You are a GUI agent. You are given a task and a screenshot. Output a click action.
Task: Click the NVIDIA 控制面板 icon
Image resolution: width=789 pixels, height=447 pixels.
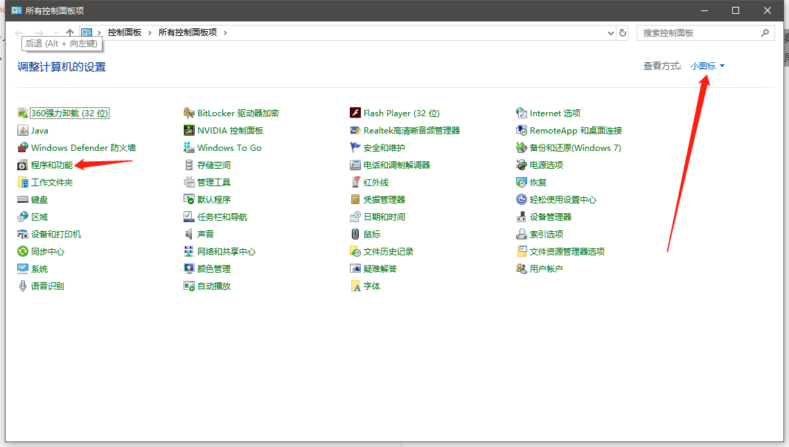[x=188, y=131]
